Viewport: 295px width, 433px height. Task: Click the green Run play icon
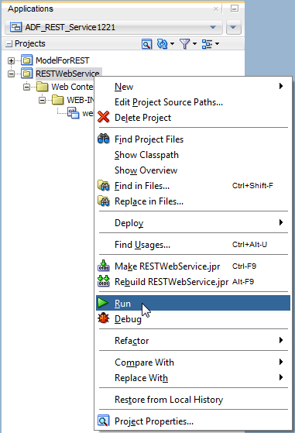[x=103, y=303]
